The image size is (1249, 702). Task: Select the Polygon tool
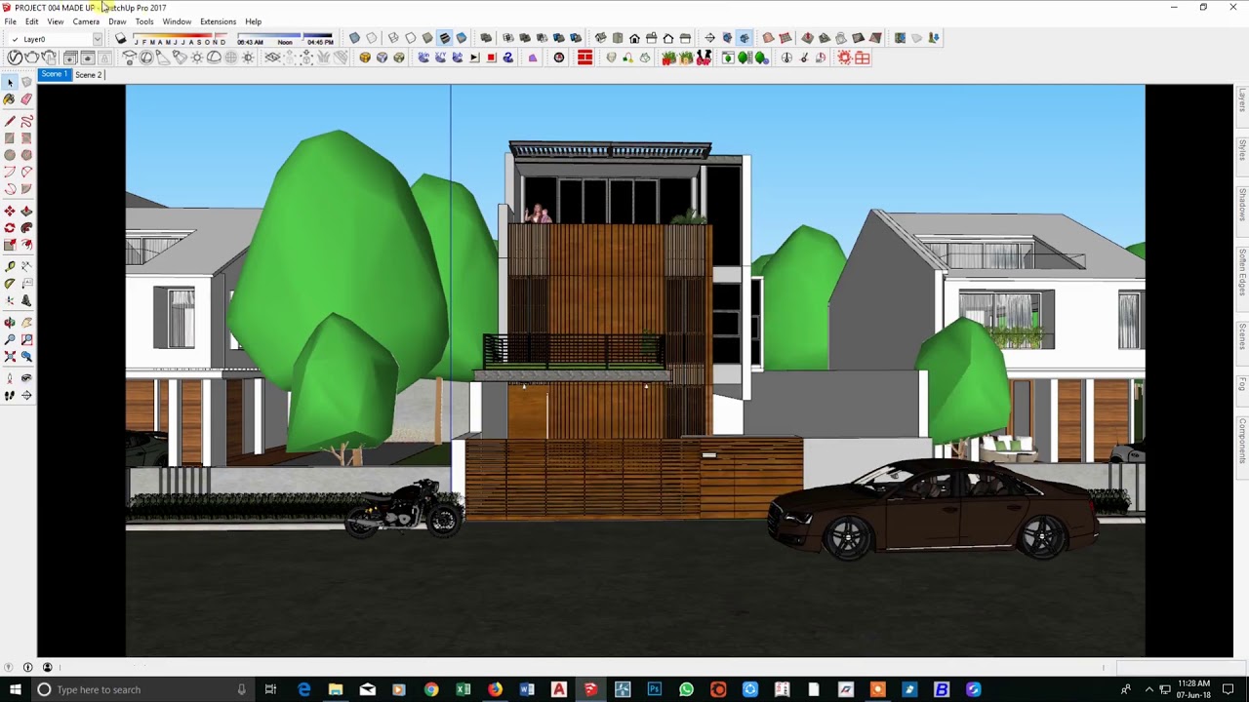pyautogui.click(x=26, y=155)
